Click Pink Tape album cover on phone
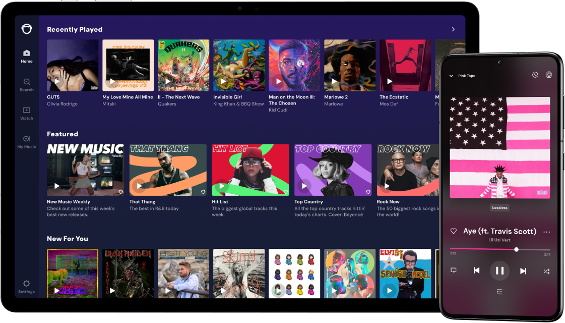Image resolution: width=565 pixels, height=323 pixels. [x=500, y=147]
